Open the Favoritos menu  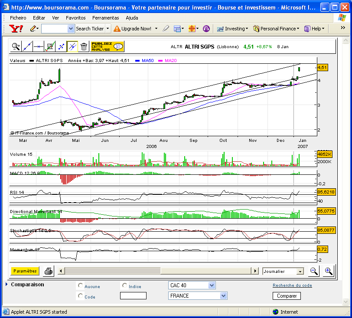point(76,18)
